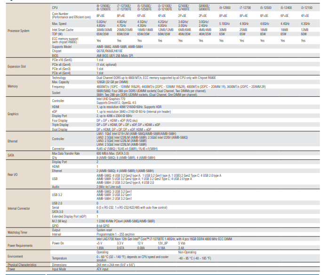The width and height of the screenshot is (328, 275).
Task: Click the 'System reset' output value
Action: [104, 230]
